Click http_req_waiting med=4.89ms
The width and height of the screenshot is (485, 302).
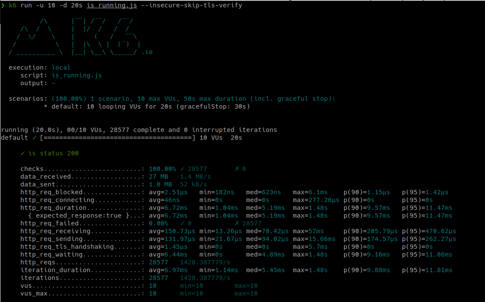click(x=265, y=254)
